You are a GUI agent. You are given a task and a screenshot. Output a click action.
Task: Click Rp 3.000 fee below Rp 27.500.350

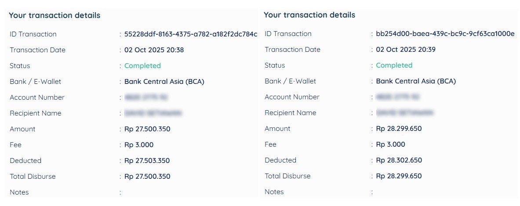pyautogui.click(x=139, y=145)
